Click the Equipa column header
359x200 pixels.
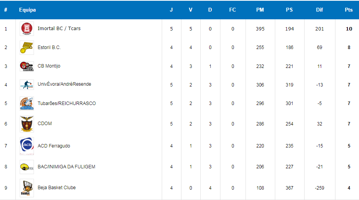pyautogui.click(x=27, y=10)
